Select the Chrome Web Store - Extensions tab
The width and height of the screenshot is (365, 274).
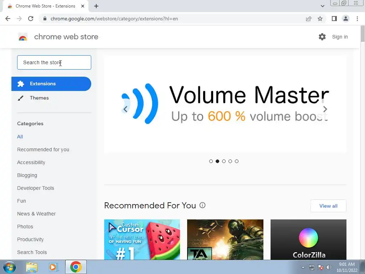45,6
